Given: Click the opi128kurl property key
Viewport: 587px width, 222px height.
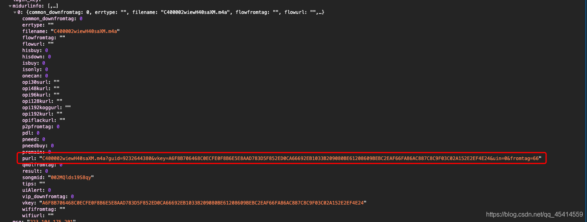Looking at the screenshot, I should [x=38, y=101].
